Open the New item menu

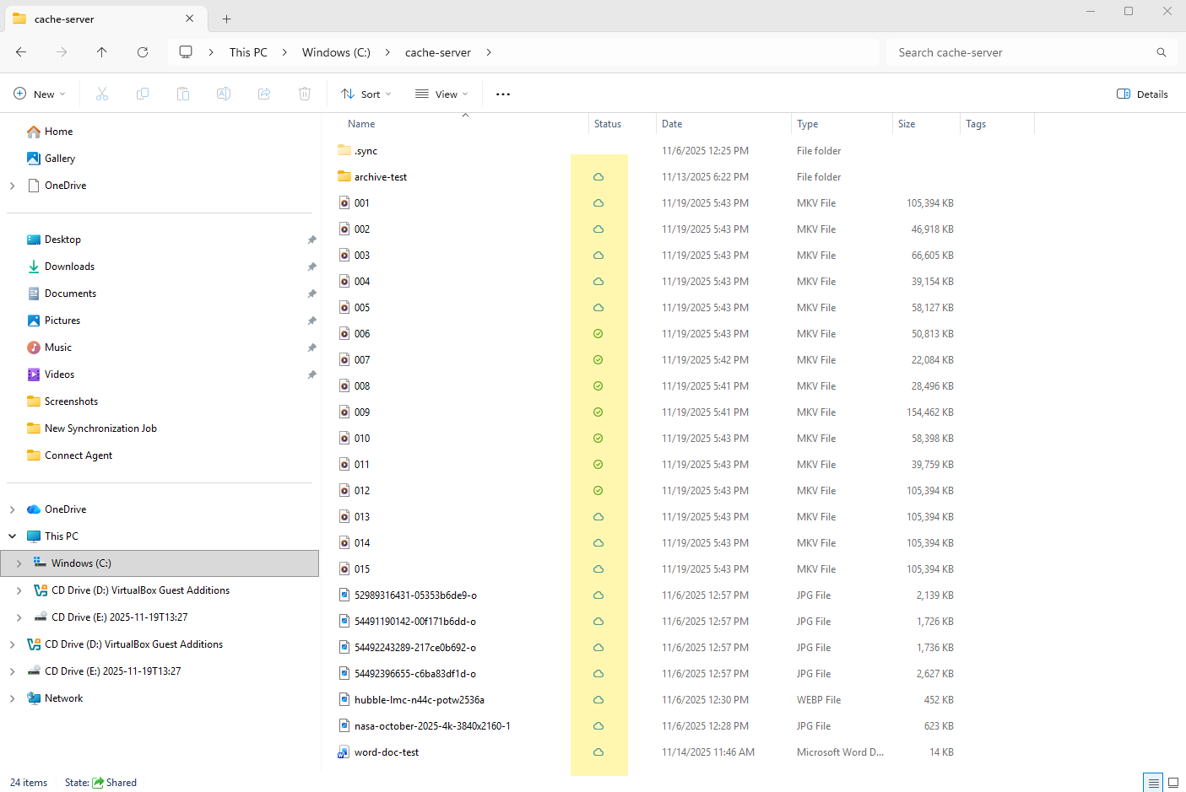[40, 94]
